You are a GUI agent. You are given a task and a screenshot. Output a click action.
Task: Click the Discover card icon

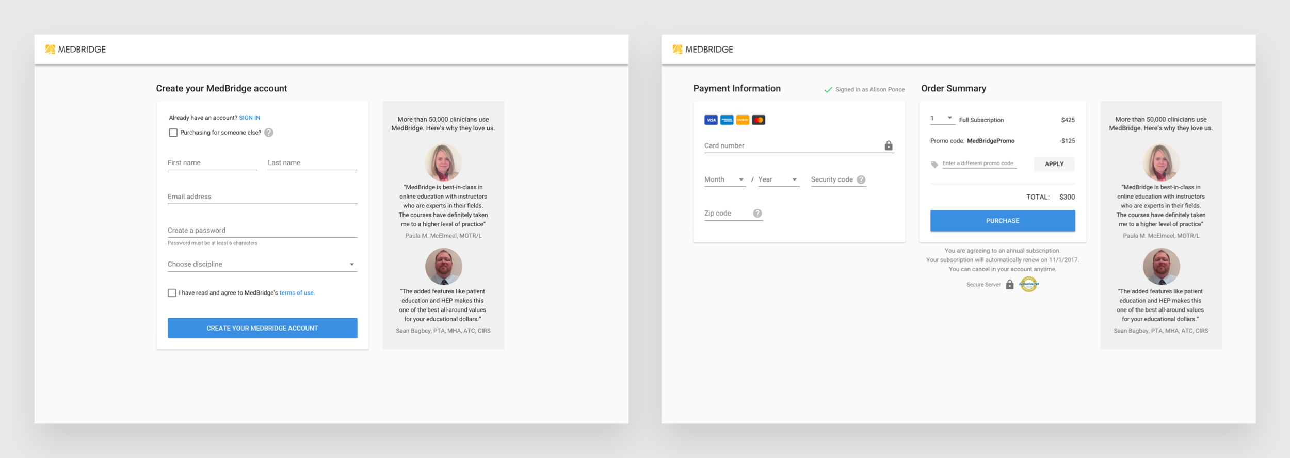coord(743,120)
